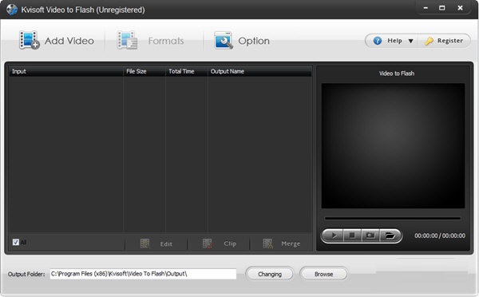The height and width of the screenshot is (297, 479).
Task: Click the Formats label
Action: [x=166, y=41]
